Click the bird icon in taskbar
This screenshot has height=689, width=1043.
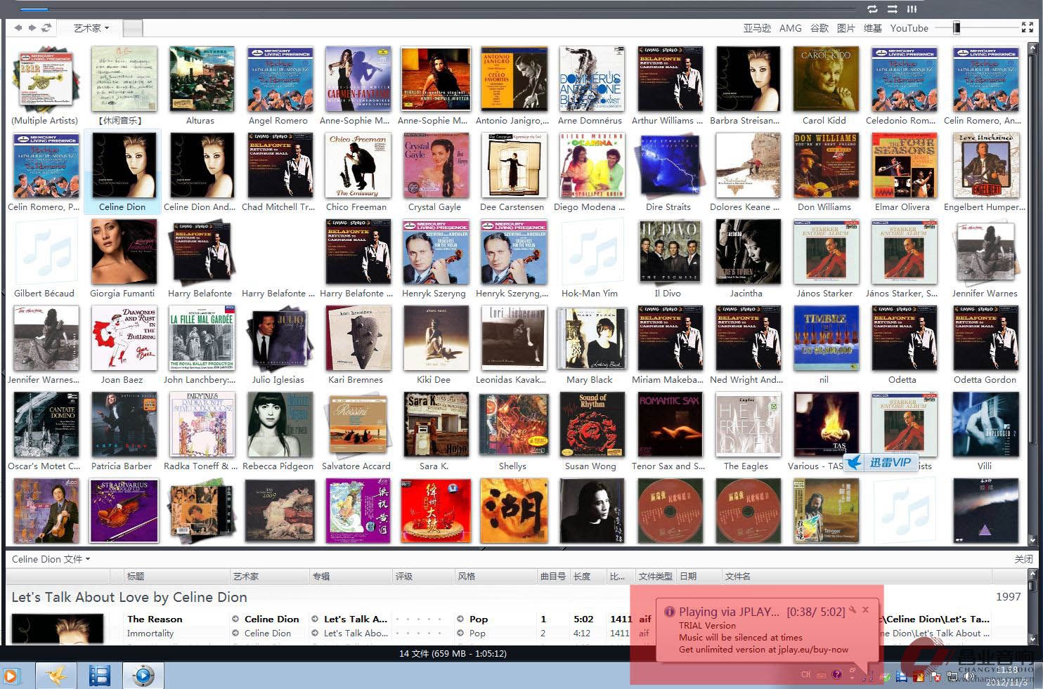coord(56,676)
